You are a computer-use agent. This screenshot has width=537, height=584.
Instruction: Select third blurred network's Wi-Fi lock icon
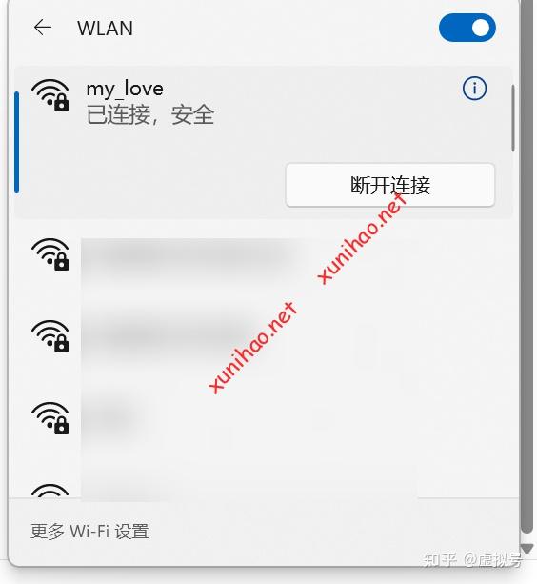click(x=50, y=418)
